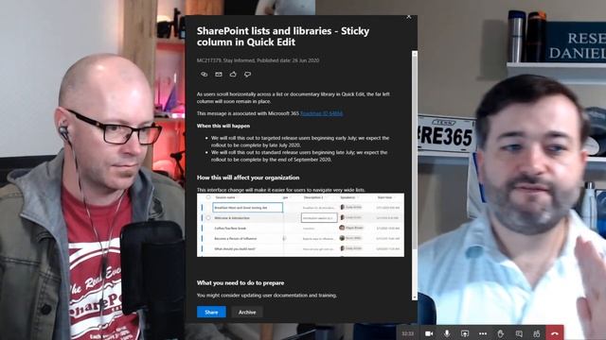Show meeting participants
The image size is (606, 340).
coord(537,333)
